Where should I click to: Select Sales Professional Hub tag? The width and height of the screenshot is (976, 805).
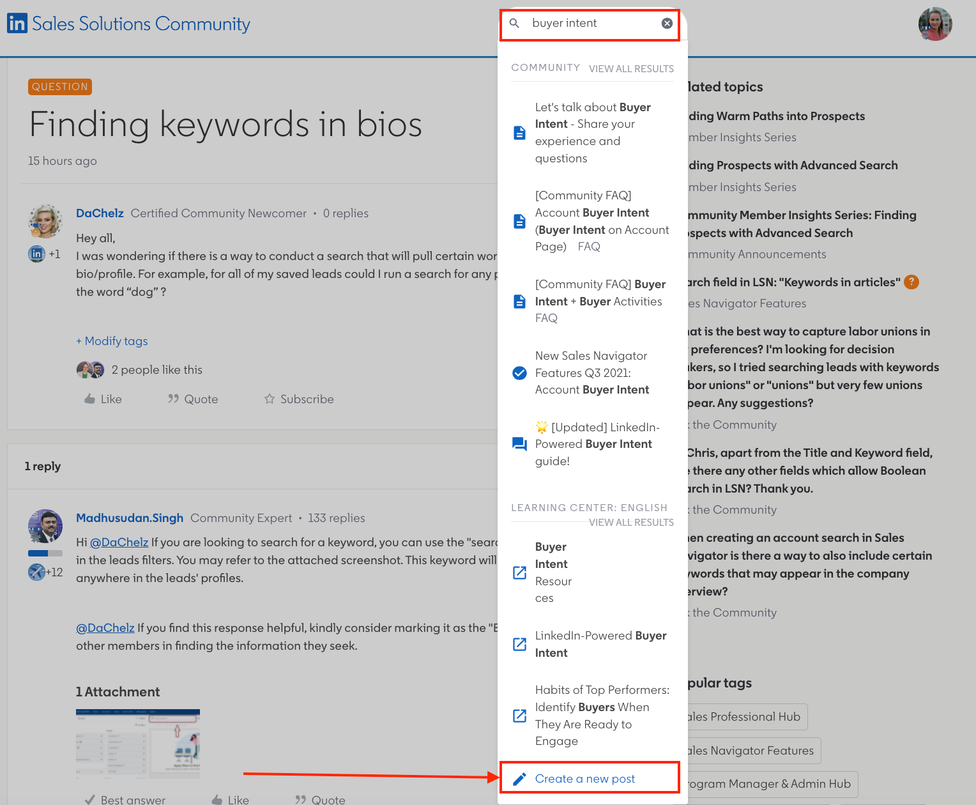tap(747, 717)
